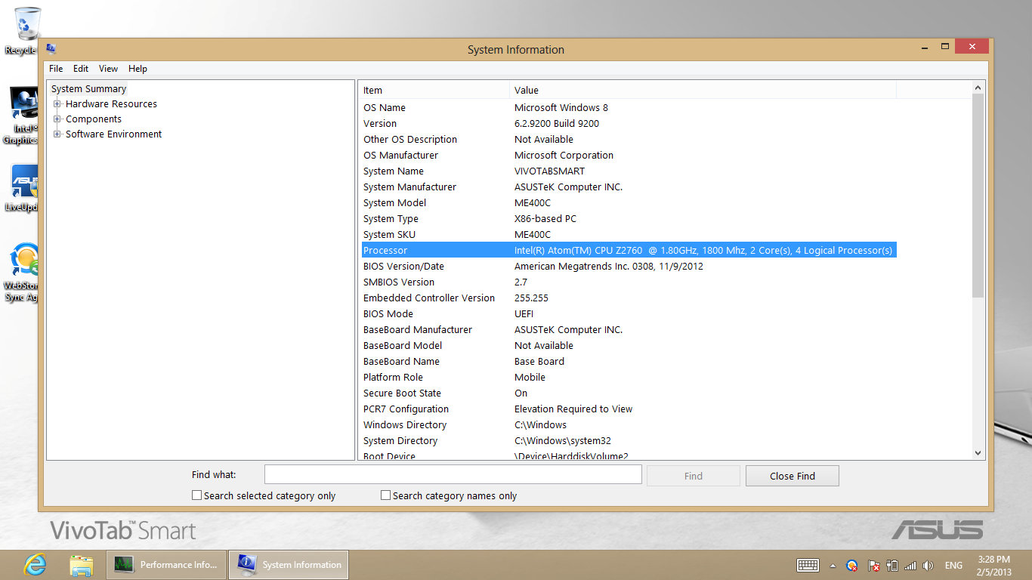Click the details list scroll down arrow
This screenshot has height=580, width=1032.
click(x=978, y=453)
